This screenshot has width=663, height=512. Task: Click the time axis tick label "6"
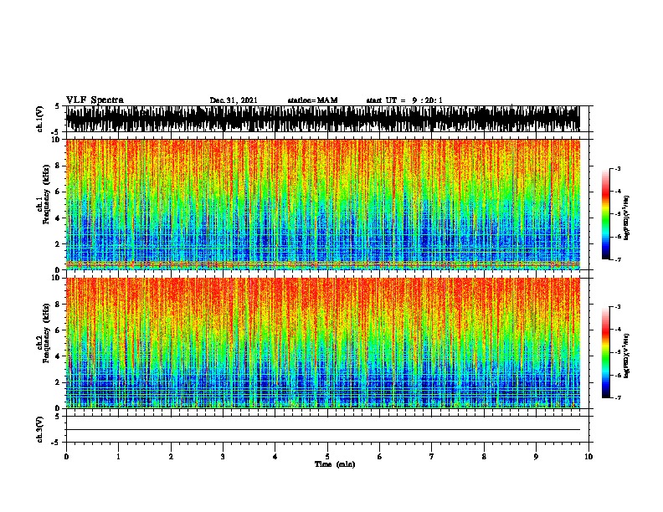[x=380, y=457]
